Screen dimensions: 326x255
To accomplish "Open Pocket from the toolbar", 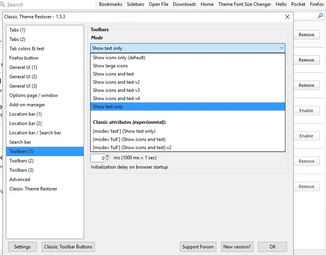I will point(298,4).
